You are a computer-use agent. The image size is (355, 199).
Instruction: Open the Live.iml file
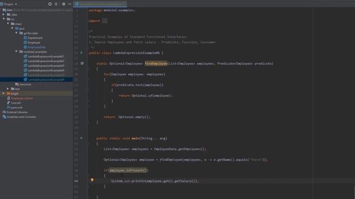tap(16, 103)
